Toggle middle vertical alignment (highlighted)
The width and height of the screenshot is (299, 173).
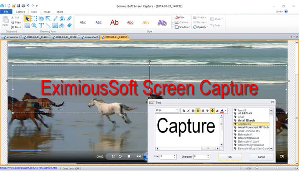212,111
